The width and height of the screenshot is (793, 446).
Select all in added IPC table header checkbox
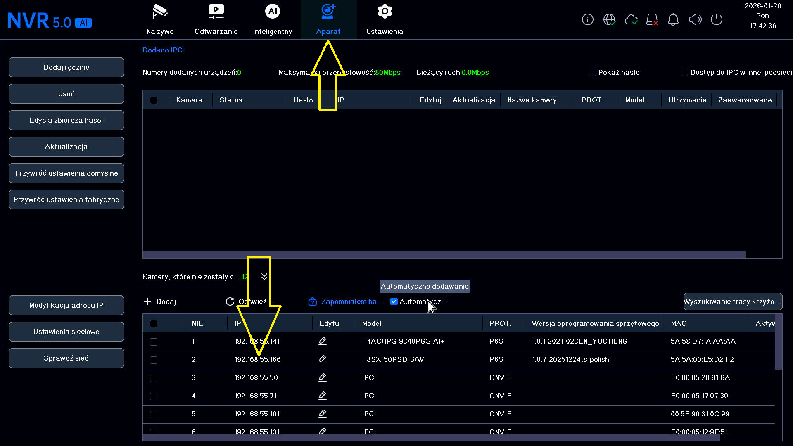click(154, 100)
